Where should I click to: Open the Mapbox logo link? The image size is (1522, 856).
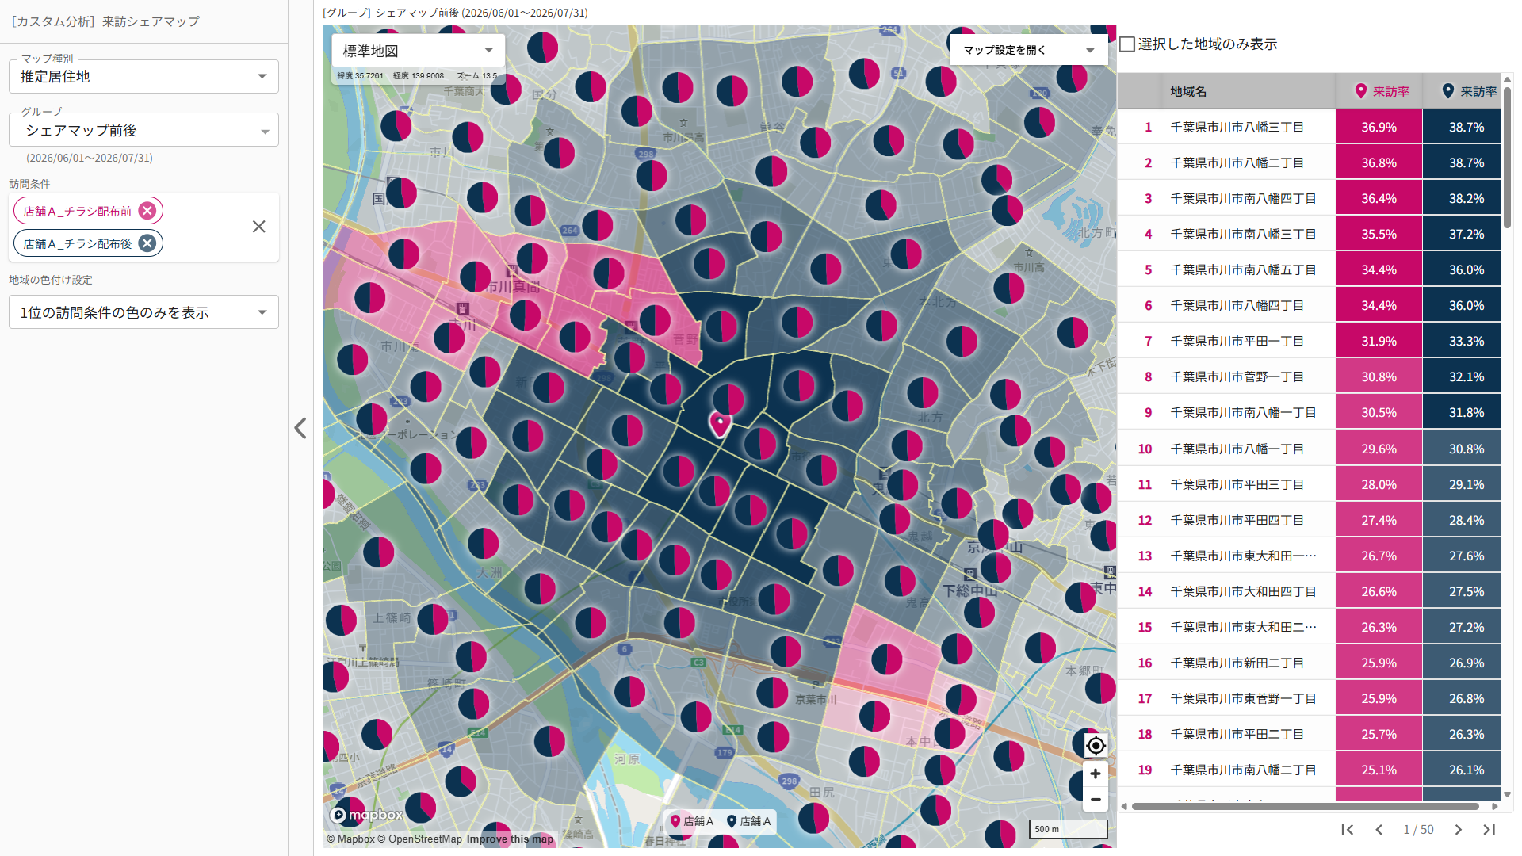366,815
